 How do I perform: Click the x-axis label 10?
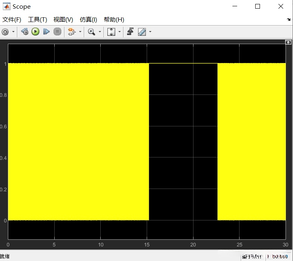pos(101,245)
